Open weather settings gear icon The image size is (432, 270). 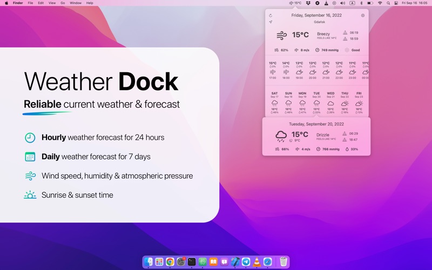[x=363, y=16]
